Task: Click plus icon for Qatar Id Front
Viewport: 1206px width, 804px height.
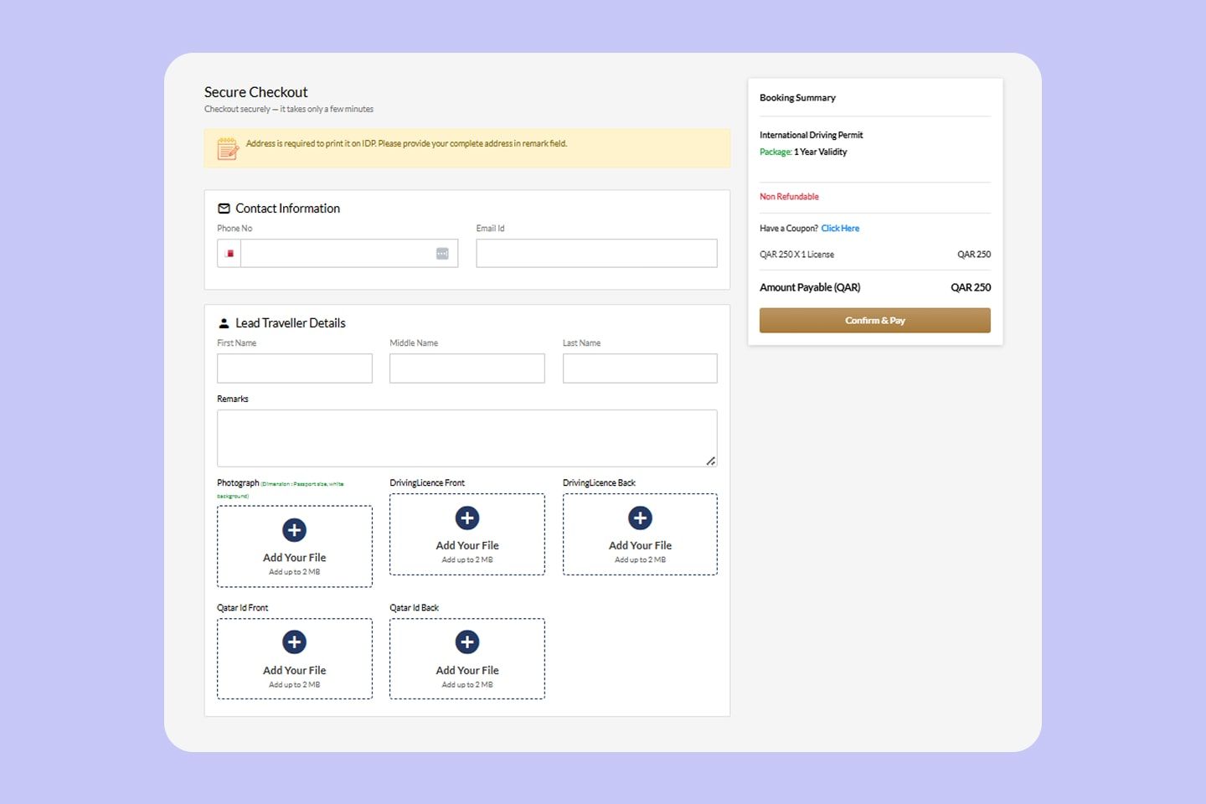Action: click(294, 642)
